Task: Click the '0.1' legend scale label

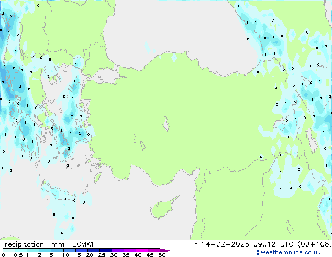Action: pos(6,255)
